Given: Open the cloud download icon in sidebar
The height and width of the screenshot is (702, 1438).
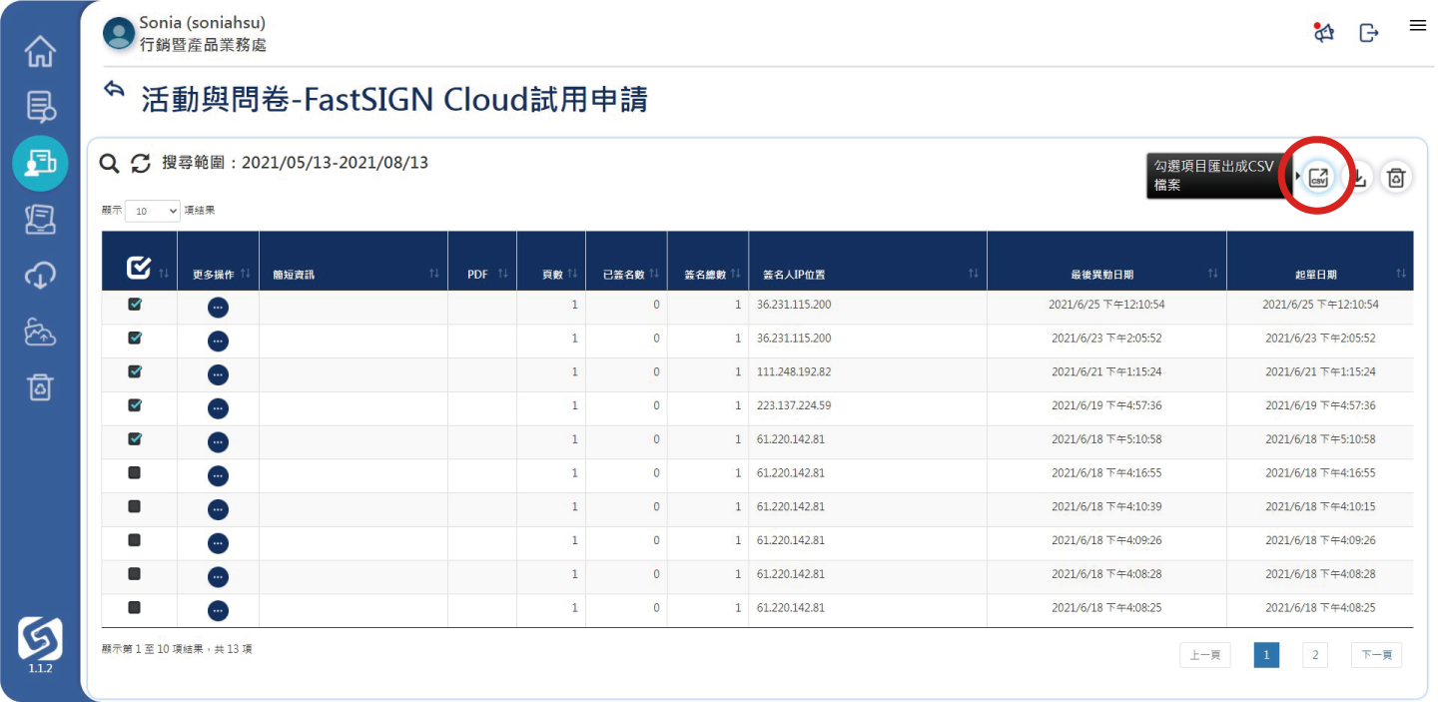Looking at the screenshot, I should pos(40,276).
